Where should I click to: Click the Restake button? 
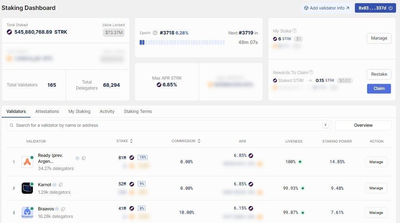tap(379, 74)
